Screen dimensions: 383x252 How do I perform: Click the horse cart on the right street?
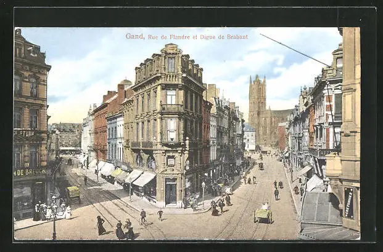coord(263,213)
